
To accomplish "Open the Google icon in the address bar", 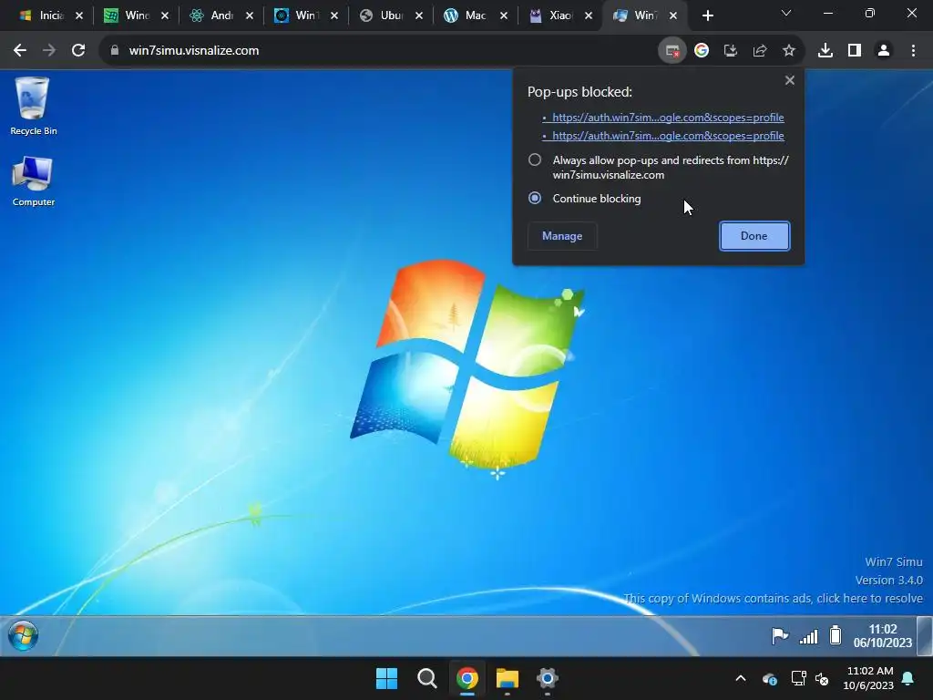I will 702,51.
